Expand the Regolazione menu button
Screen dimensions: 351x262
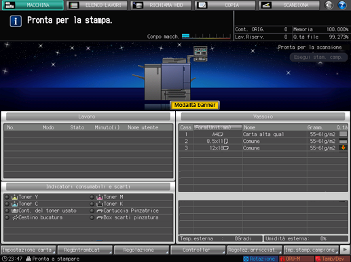(x=141, y=250)
